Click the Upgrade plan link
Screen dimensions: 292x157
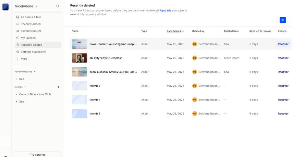(x=165, y=11)
